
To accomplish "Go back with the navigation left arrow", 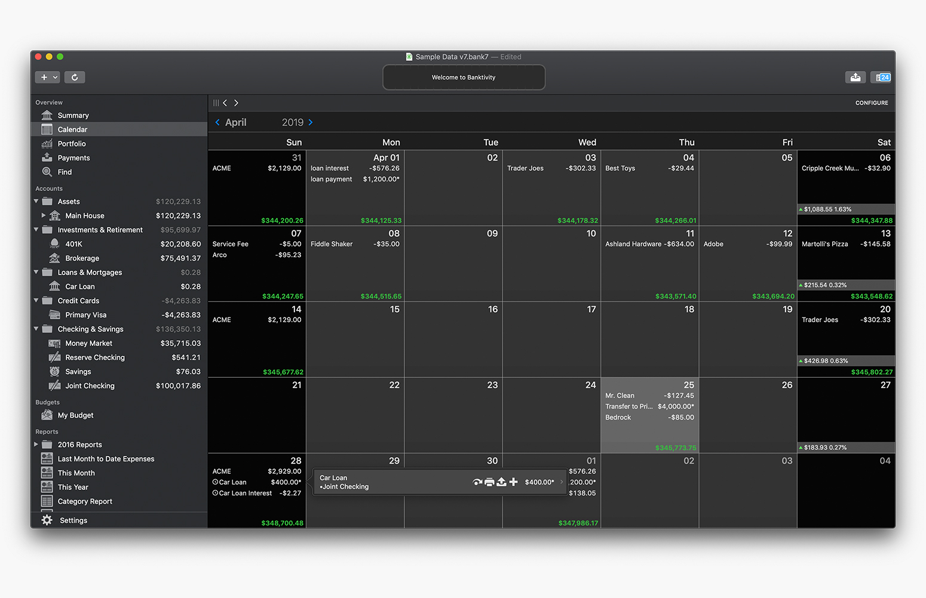I will [x=225, y=103].
